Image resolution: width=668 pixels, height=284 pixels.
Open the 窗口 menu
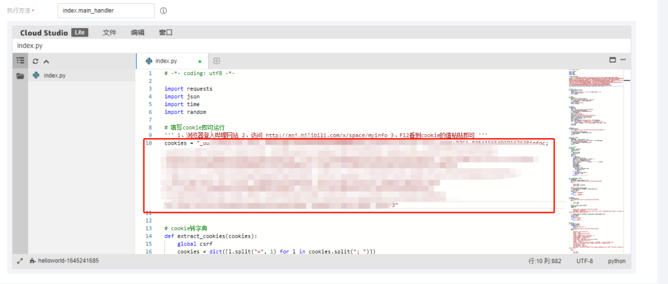[166, 33]
